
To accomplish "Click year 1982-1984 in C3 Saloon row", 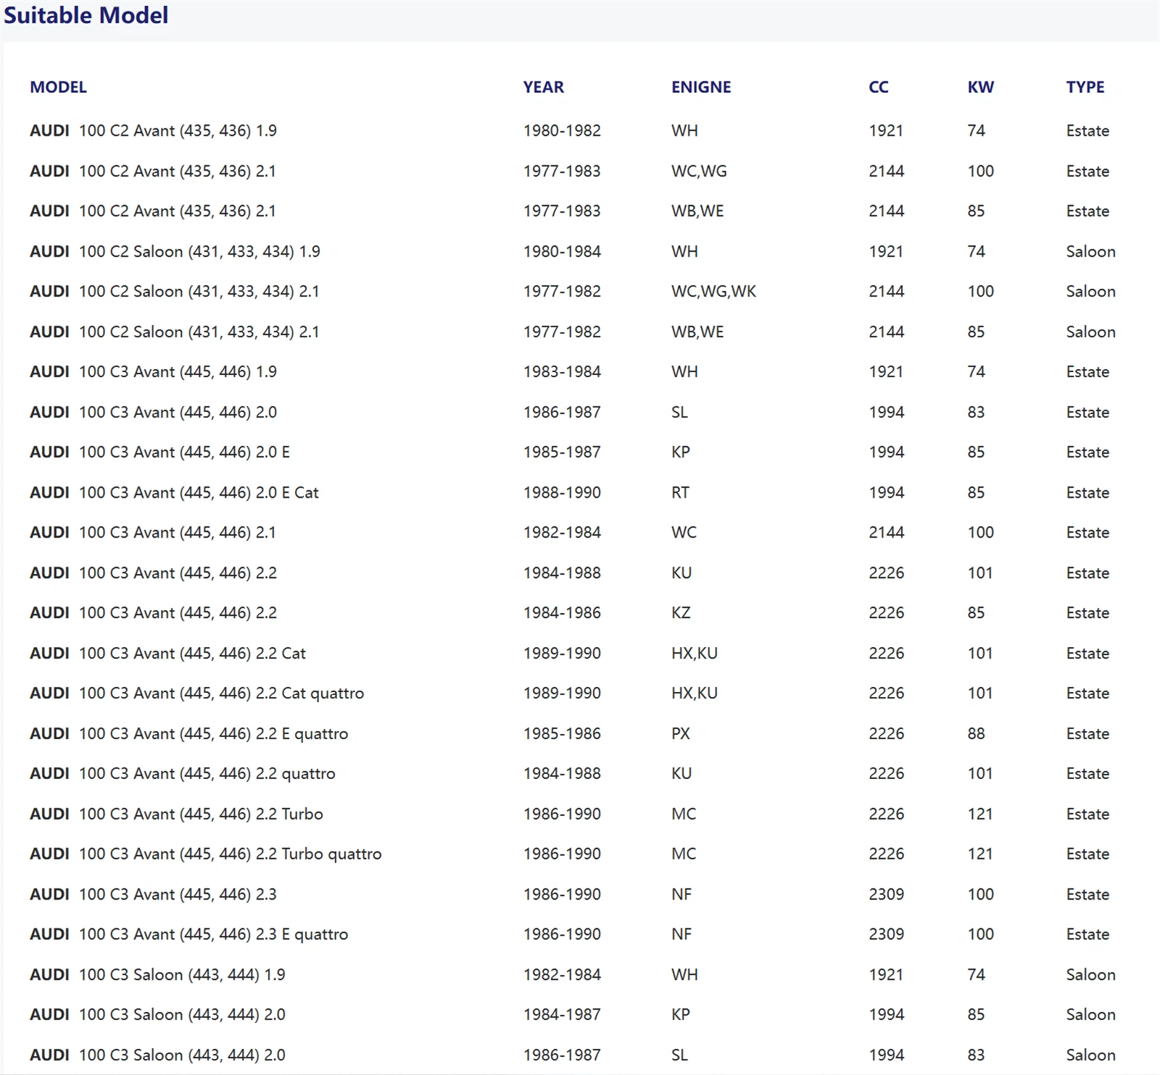I will [562, 975].
